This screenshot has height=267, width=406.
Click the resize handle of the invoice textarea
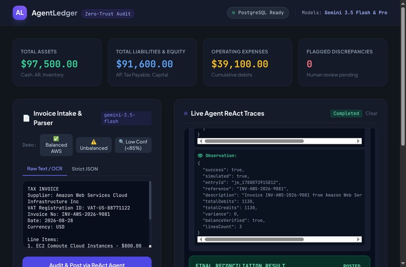[x=150, y=246]
